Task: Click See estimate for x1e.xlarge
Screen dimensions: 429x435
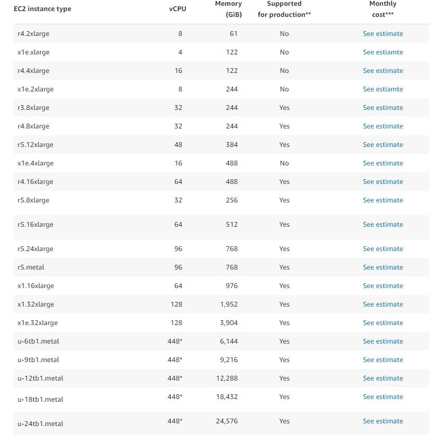Action: coord(383,52)
